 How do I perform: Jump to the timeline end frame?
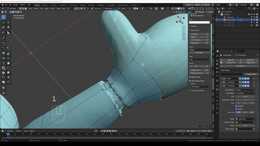[x=115, y=131]
